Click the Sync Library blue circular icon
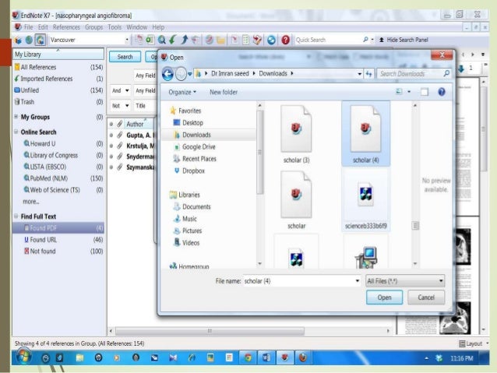Image resolution: width=497 pixels, height=373 pixels. [x=271, y=40]
